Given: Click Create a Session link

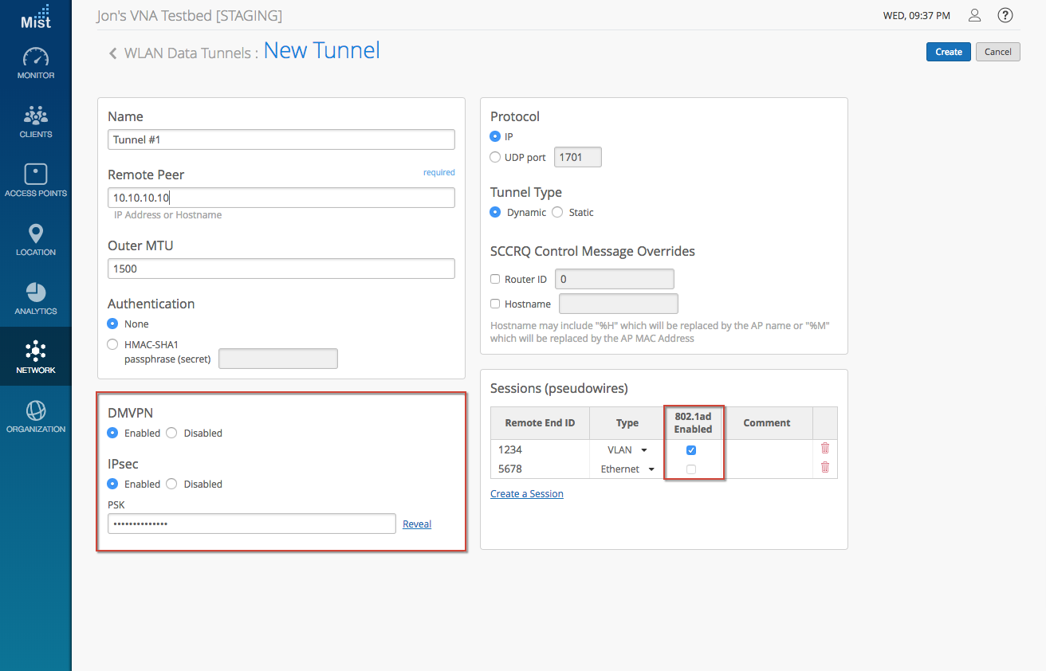Looking at the screenshot, I should point(526,494).
